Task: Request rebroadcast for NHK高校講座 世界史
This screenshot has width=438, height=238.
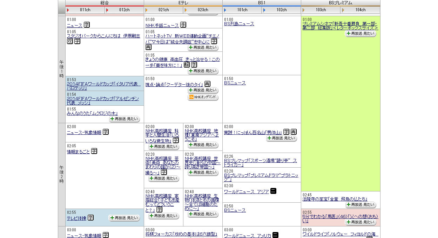Action: 203,172
